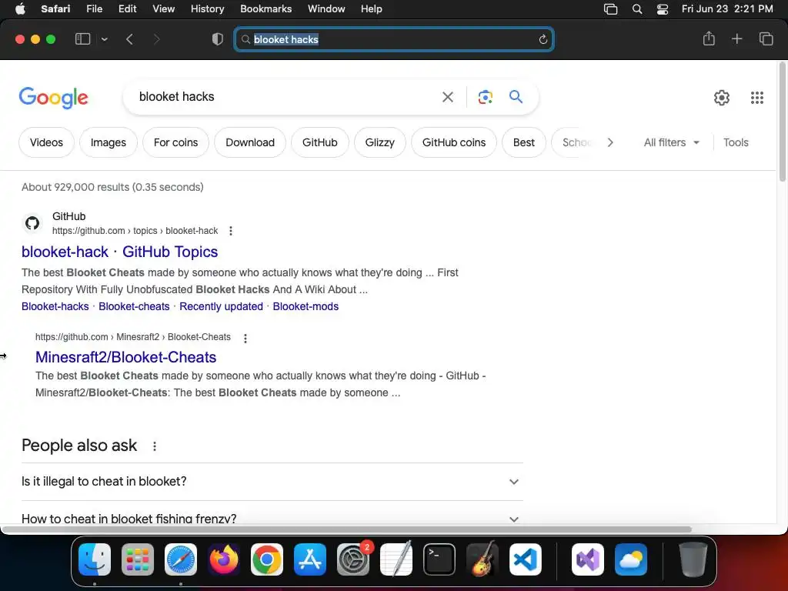Open System Settings from the Dock
This screenshot has height=591, width=788.
[x=353, y=559]
